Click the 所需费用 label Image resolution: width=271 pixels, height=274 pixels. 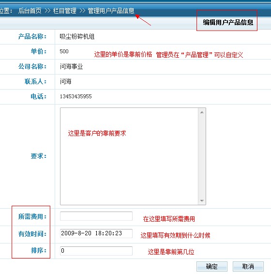click(x=32, y=217)
